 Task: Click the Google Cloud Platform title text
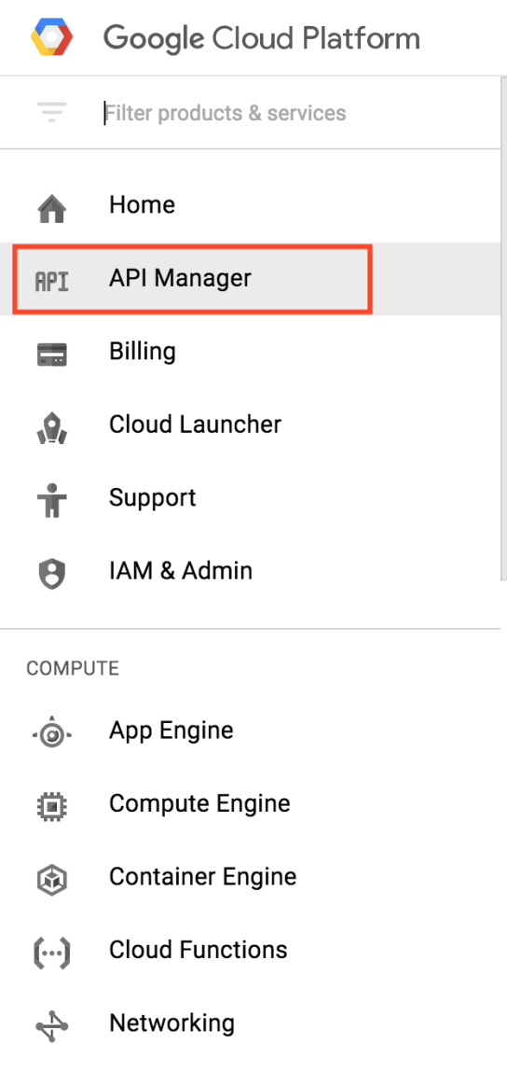point(262,38)
